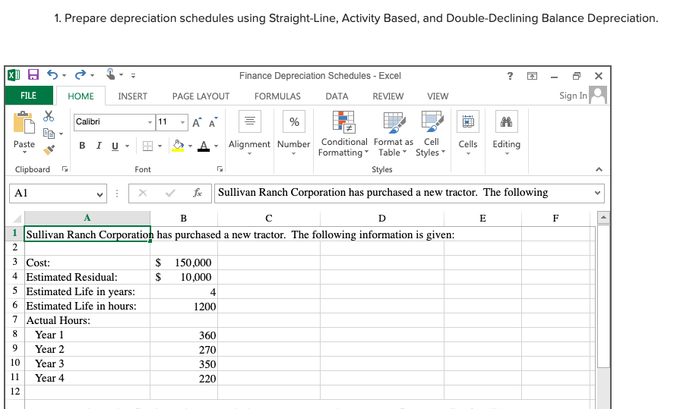Select the 'Year 3' label cell
The width and height of the screenshot is (699, 409).
pyautogui.click(x=87, y=363)
